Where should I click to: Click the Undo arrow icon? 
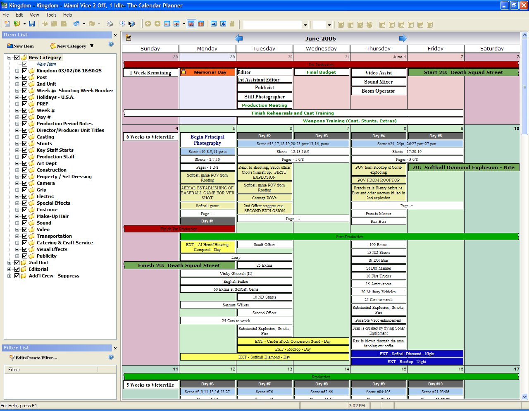[x=76, y=24]
